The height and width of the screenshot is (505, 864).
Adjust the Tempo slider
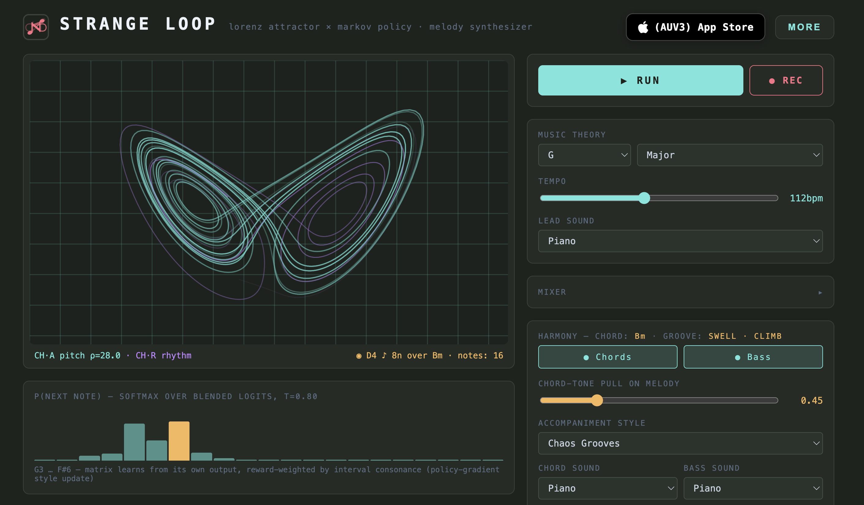point(659,198)
